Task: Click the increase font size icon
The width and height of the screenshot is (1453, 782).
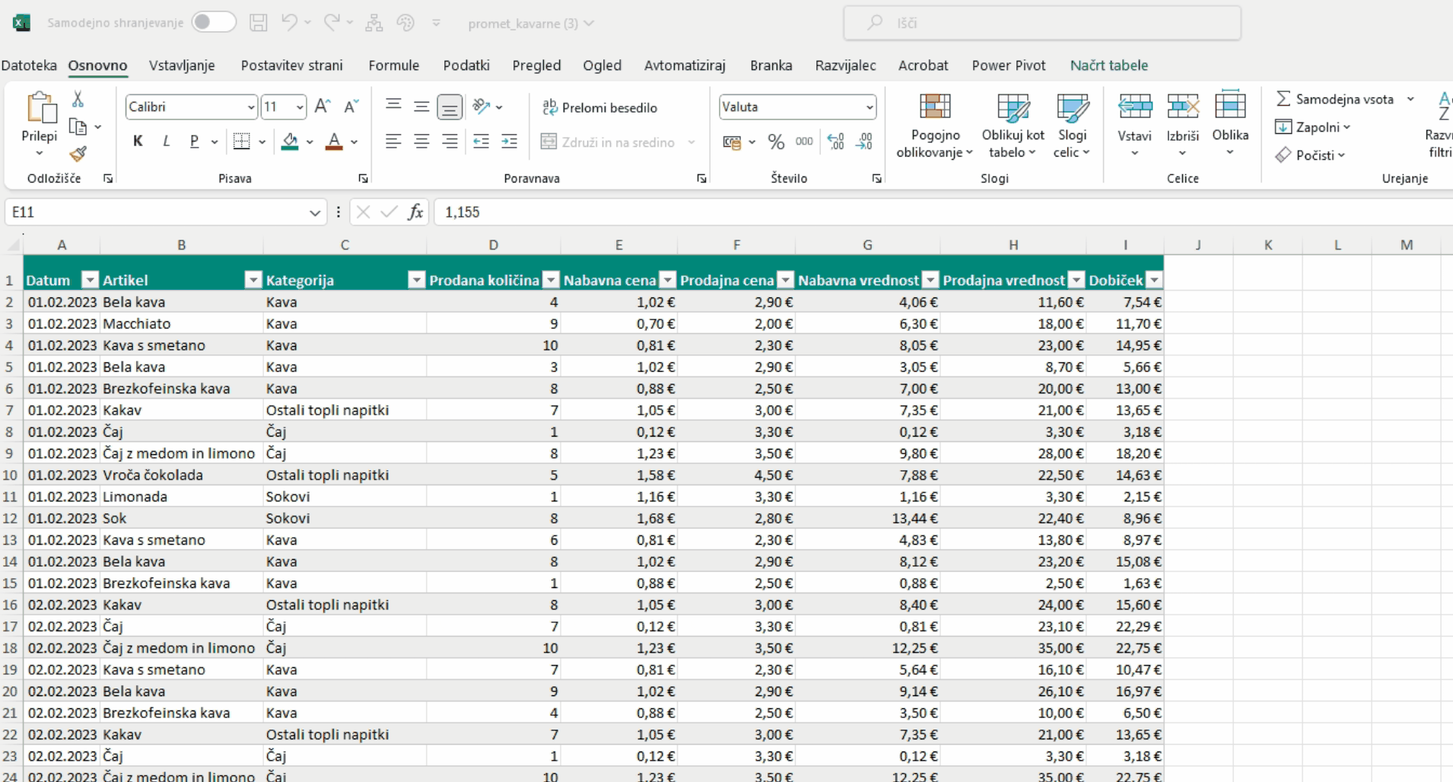Action: 322,106
